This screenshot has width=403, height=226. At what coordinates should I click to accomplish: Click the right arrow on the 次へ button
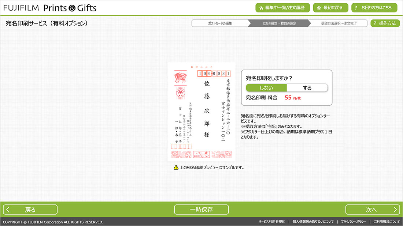tap(395, 210)
